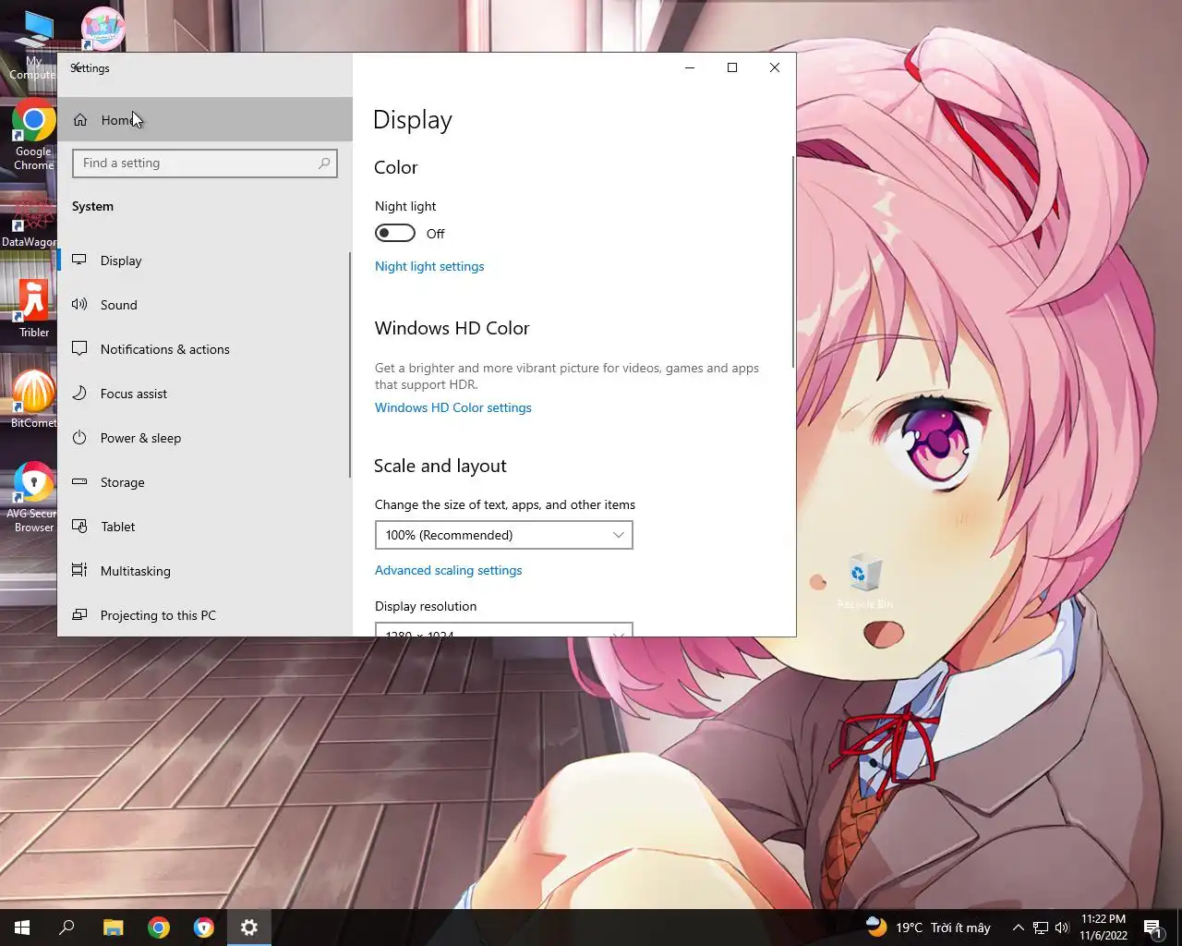Click the Notifications & actions icon
Image resolution: width=1182 pixels, height=946 pixels.
click(79, 349)
